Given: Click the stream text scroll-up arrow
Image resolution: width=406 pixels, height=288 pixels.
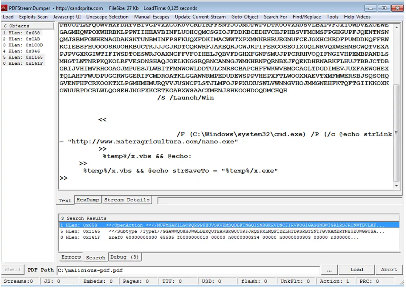Looking at the screenshot, I should (x=396, y=27).
